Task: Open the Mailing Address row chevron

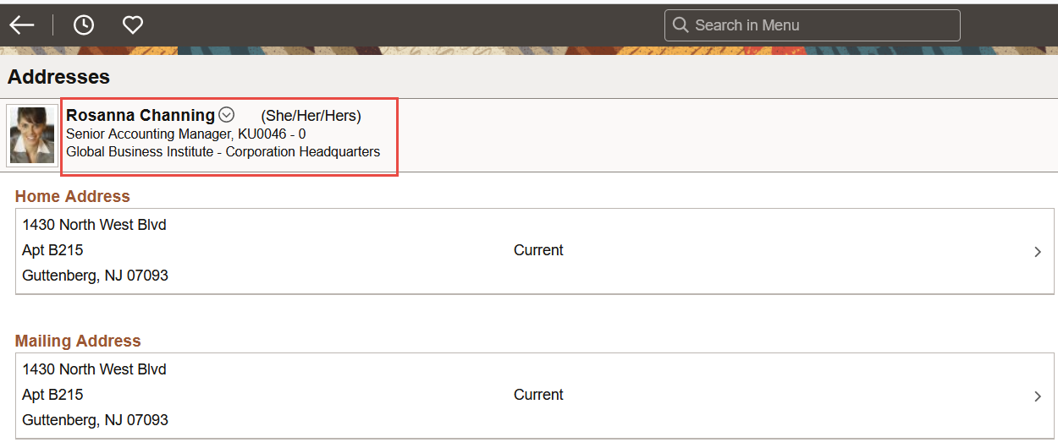Action: 1038,396
